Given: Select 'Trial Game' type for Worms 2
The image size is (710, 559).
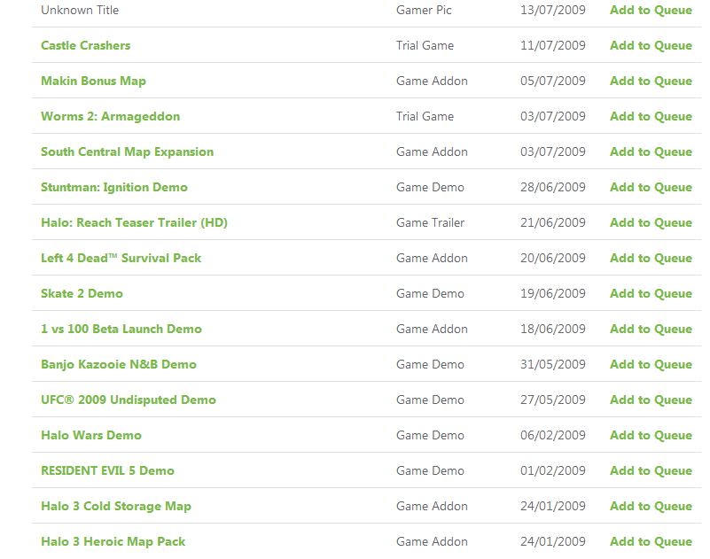Looking at the screenshot, I should [425, 116].
